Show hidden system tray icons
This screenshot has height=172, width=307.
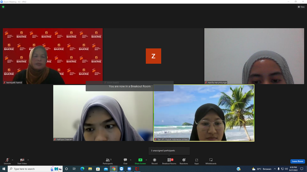click(275, 169)
